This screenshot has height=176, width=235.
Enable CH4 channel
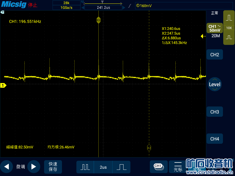click(x=215, y=139)
